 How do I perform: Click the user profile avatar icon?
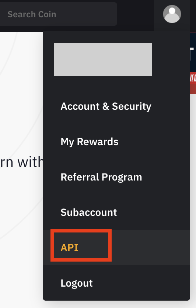172,14
